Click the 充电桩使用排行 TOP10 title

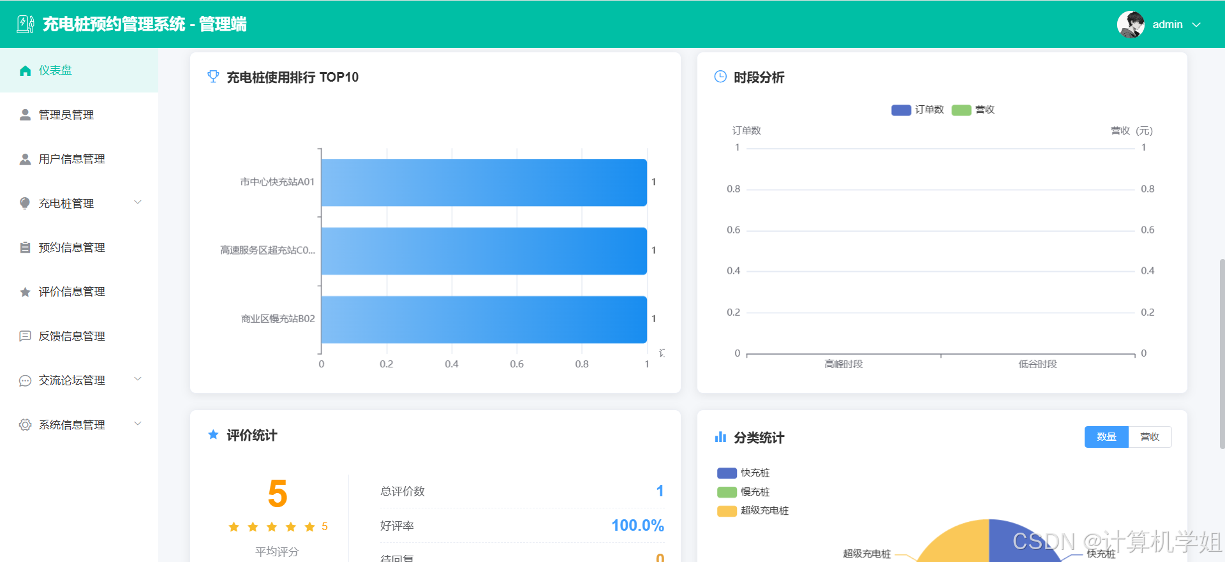click(293, 77)
